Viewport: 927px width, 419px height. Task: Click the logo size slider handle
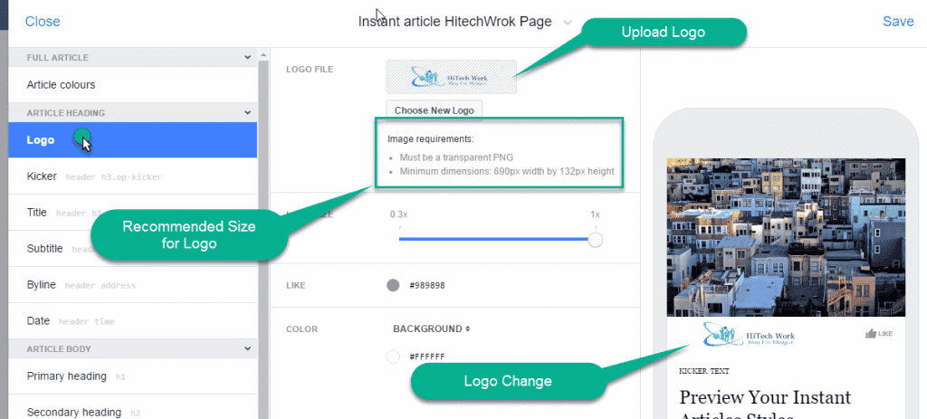pos(596,239)
